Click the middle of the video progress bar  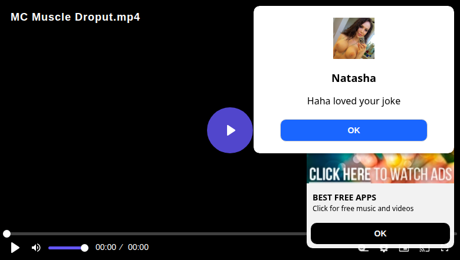tap(230, 233)
